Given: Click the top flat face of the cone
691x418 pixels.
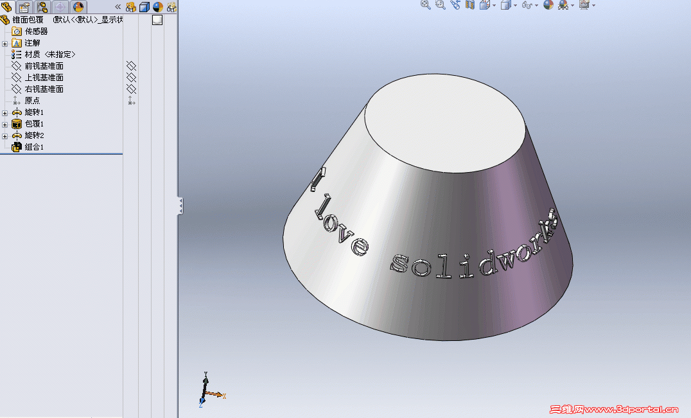Looking at the screenshot, I should point(445,123).
